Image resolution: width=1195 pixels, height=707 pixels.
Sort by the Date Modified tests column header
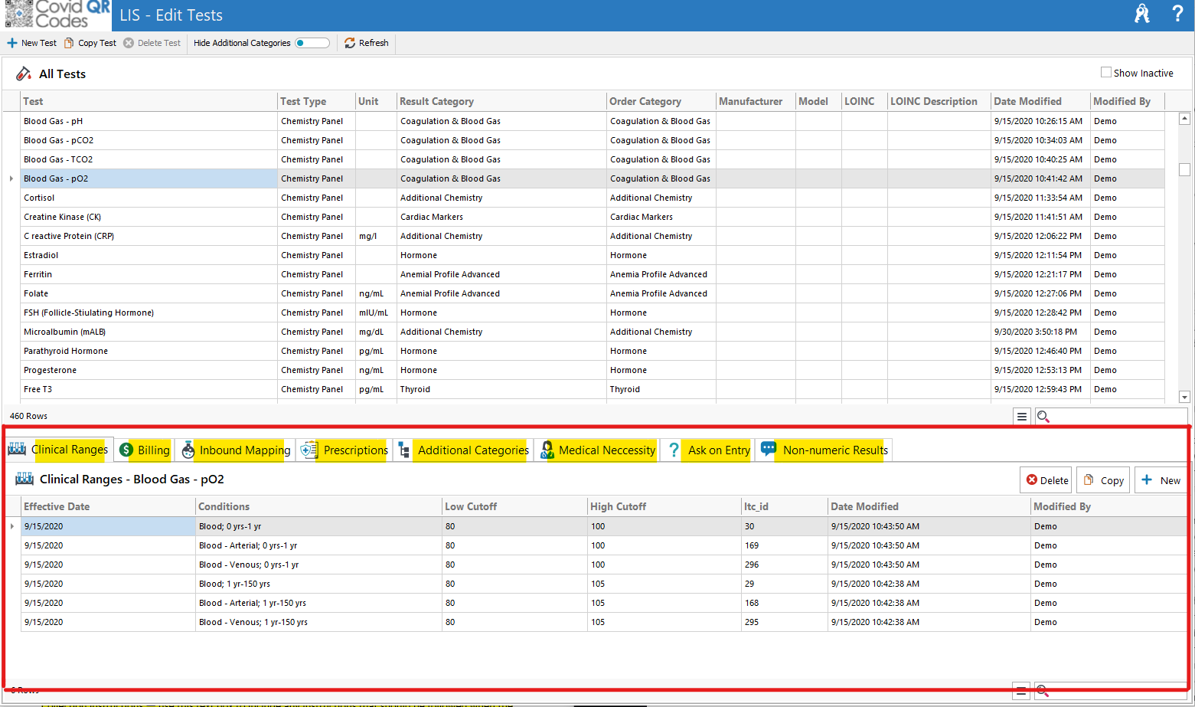[1040, 101]
